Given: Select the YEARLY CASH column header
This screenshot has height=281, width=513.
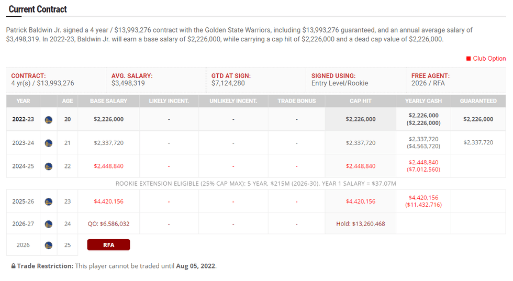Looking at the screenshot, I should point(423,101).
